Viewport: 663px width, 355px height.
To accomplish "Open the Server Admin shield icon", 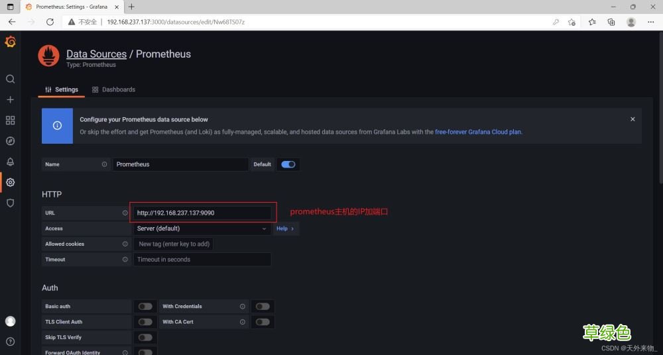I will (x=10, y=203).
